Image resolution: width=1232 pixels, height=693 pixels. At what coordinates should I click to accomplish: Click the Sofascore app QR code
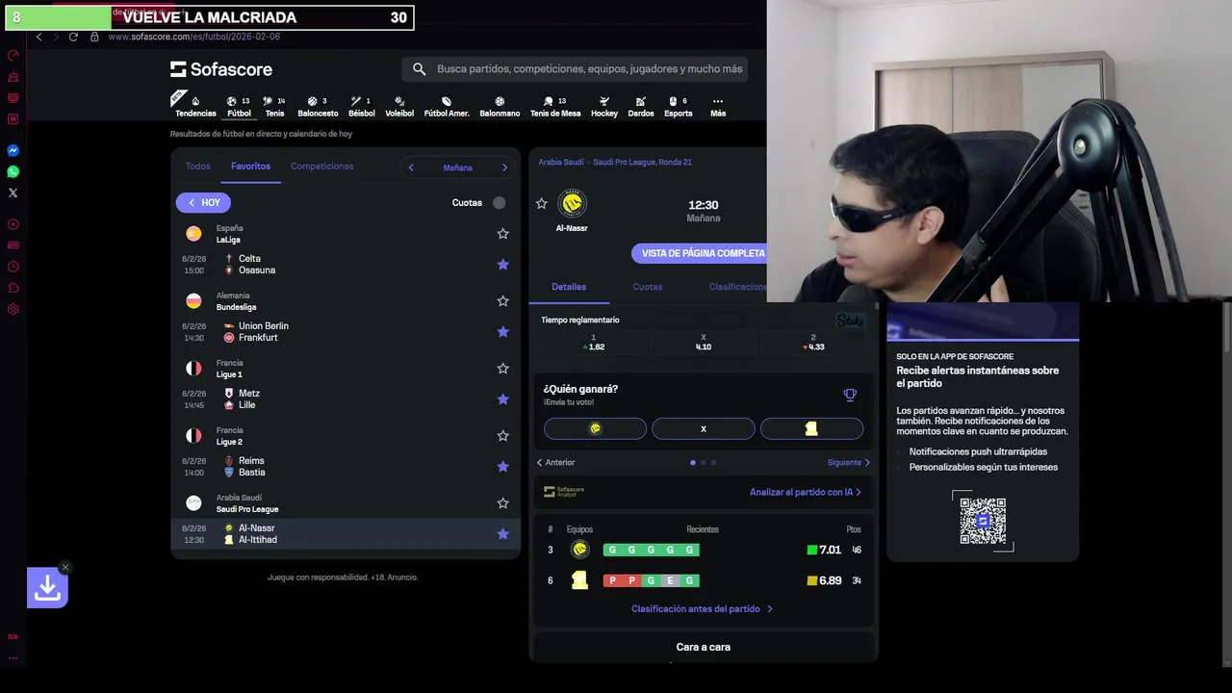[983, 521]
